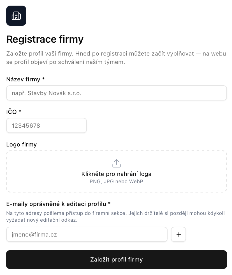Viewport: 232px width, 275px height.
Task: Click the 'Klikněte pro nahrání loga' text
Action: pos(117,174)
